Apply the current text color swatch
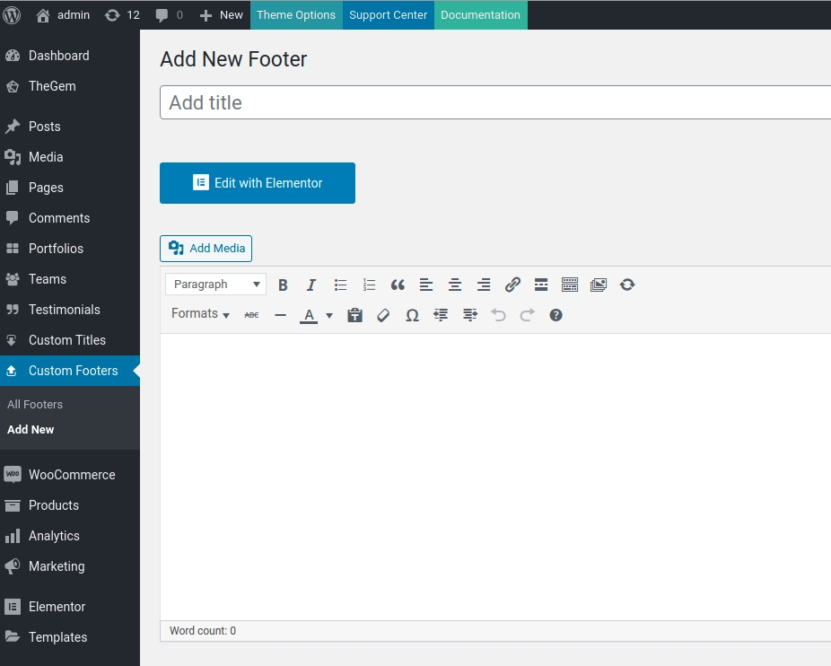 tap(309, 315)
